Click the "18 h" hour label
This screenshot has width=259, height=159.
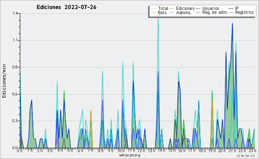[202, 151]
